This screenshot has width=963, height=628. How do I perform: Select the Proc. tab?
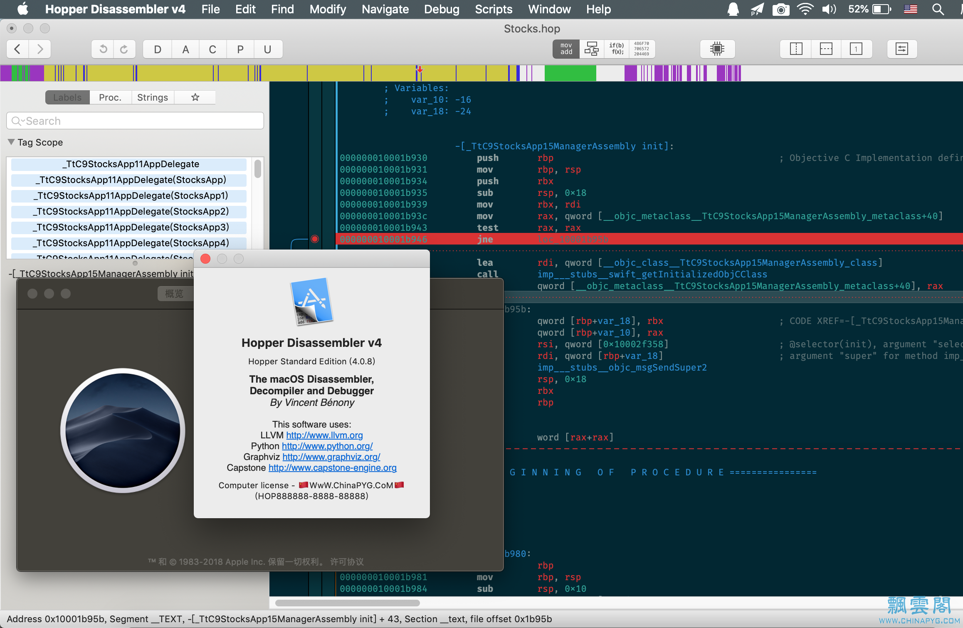pos(110,97)
